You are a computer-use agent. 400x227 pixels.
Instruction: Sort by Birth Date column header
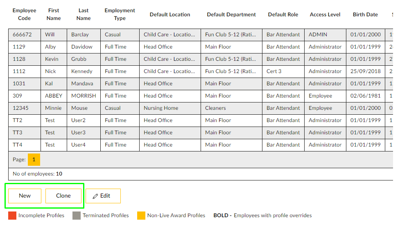point(365,15)
